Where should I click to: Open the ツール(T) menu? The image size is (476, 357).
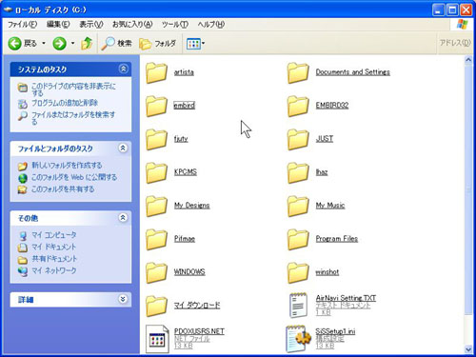pyautogui.click(x=175, y=24)
